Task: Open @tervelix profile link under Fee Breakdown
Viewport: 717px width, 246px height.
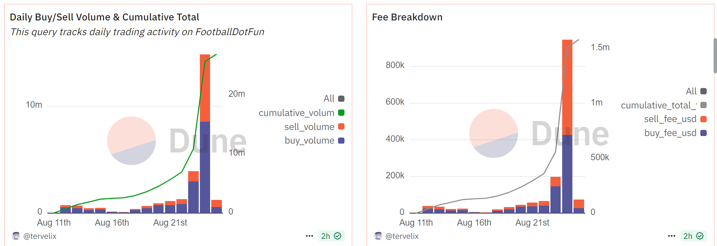Action: point(402,236)
